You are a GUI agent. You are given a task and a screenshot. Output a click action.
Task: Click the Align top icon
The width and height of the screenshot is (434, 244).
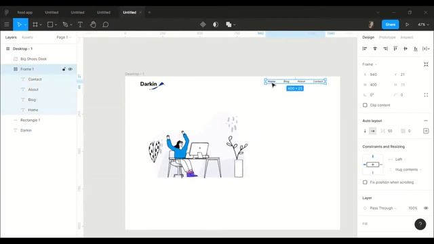pyautogui.click(x=395, y=49)
